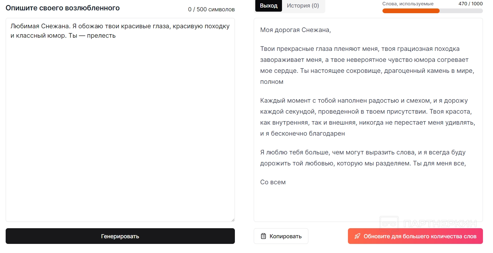Click the Копировать button label
The width and height of the screenshot is (493, 253).
coord(285,236)
